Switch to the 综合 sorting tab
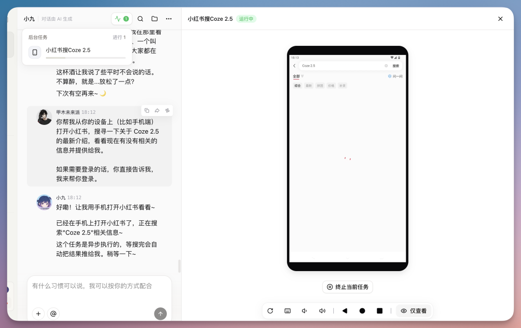Image resolution: width=521 pixels, height=328 pixels. pos(298,85)
